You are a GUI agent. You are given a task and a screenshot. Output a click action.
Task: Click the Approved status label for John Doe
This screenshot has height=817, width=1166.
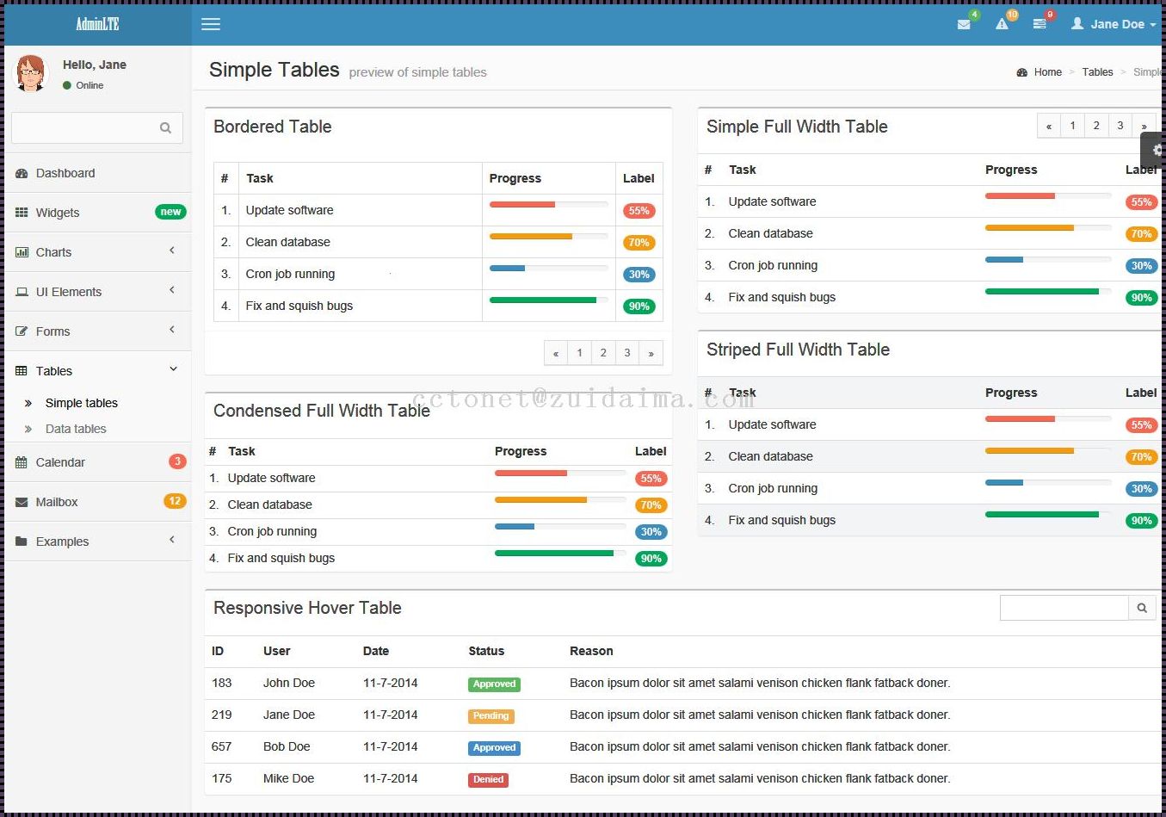pos(494,684)
